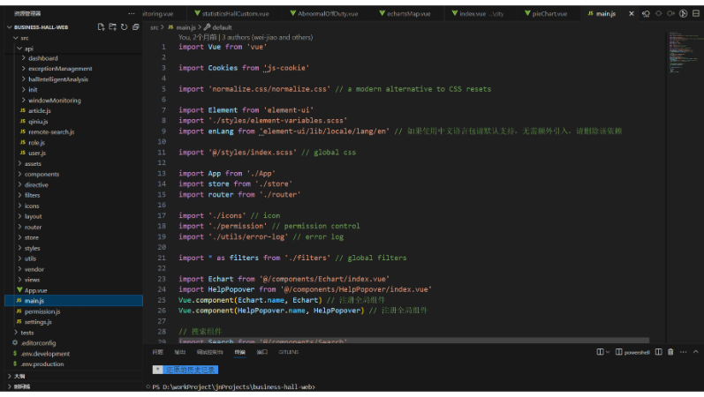Image resolution: width=704 pixels, height=397 pixels.
Task: Collapse all folders in explorer
Action: coord(136,27)
